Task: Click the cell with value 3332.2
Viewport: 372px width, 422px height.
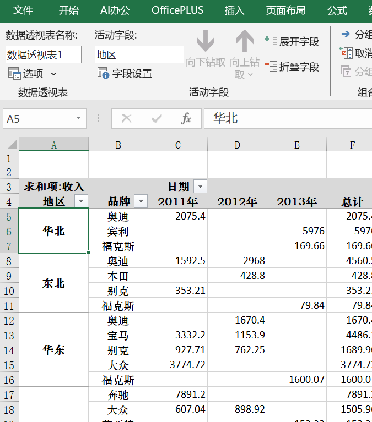Action: (x=178, y=335)
